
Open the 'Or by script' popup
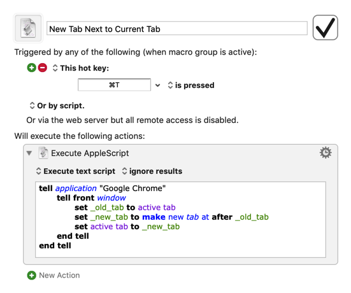(x=57, y=106)
